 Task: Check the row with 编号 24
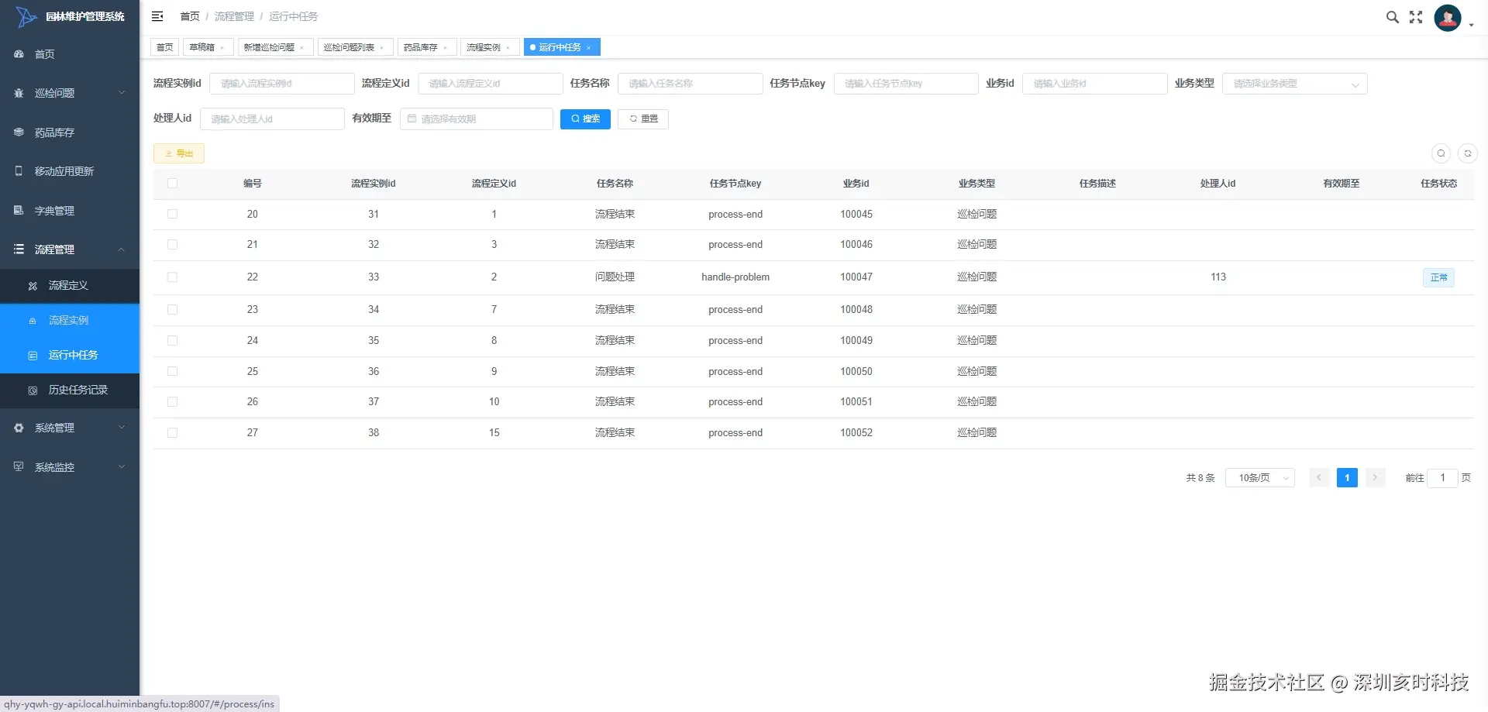point(172,340)
